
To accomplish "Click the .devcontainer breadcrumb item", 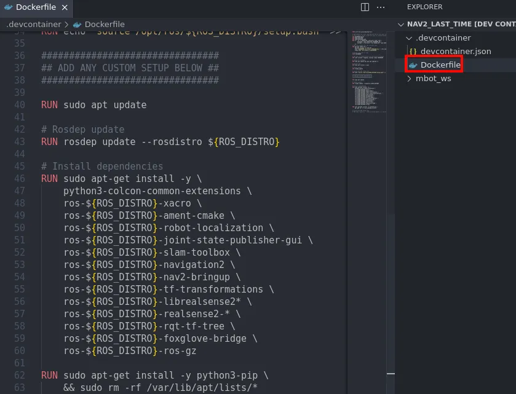I will coord(33,25).
